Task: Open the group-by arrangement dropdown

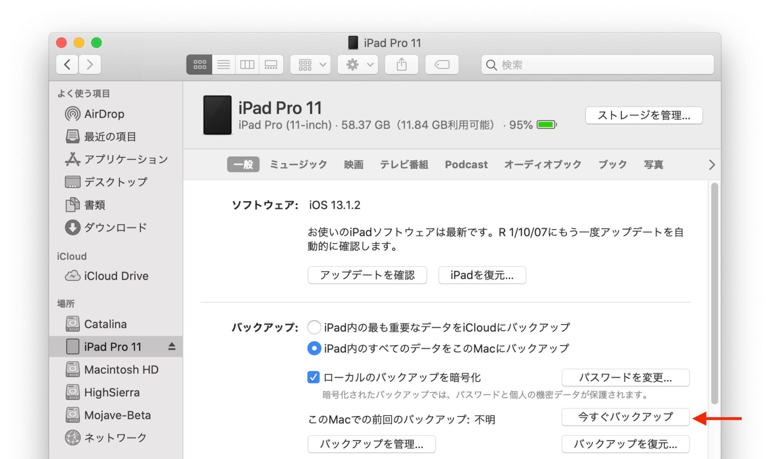Action: click(x=310, y=65)
